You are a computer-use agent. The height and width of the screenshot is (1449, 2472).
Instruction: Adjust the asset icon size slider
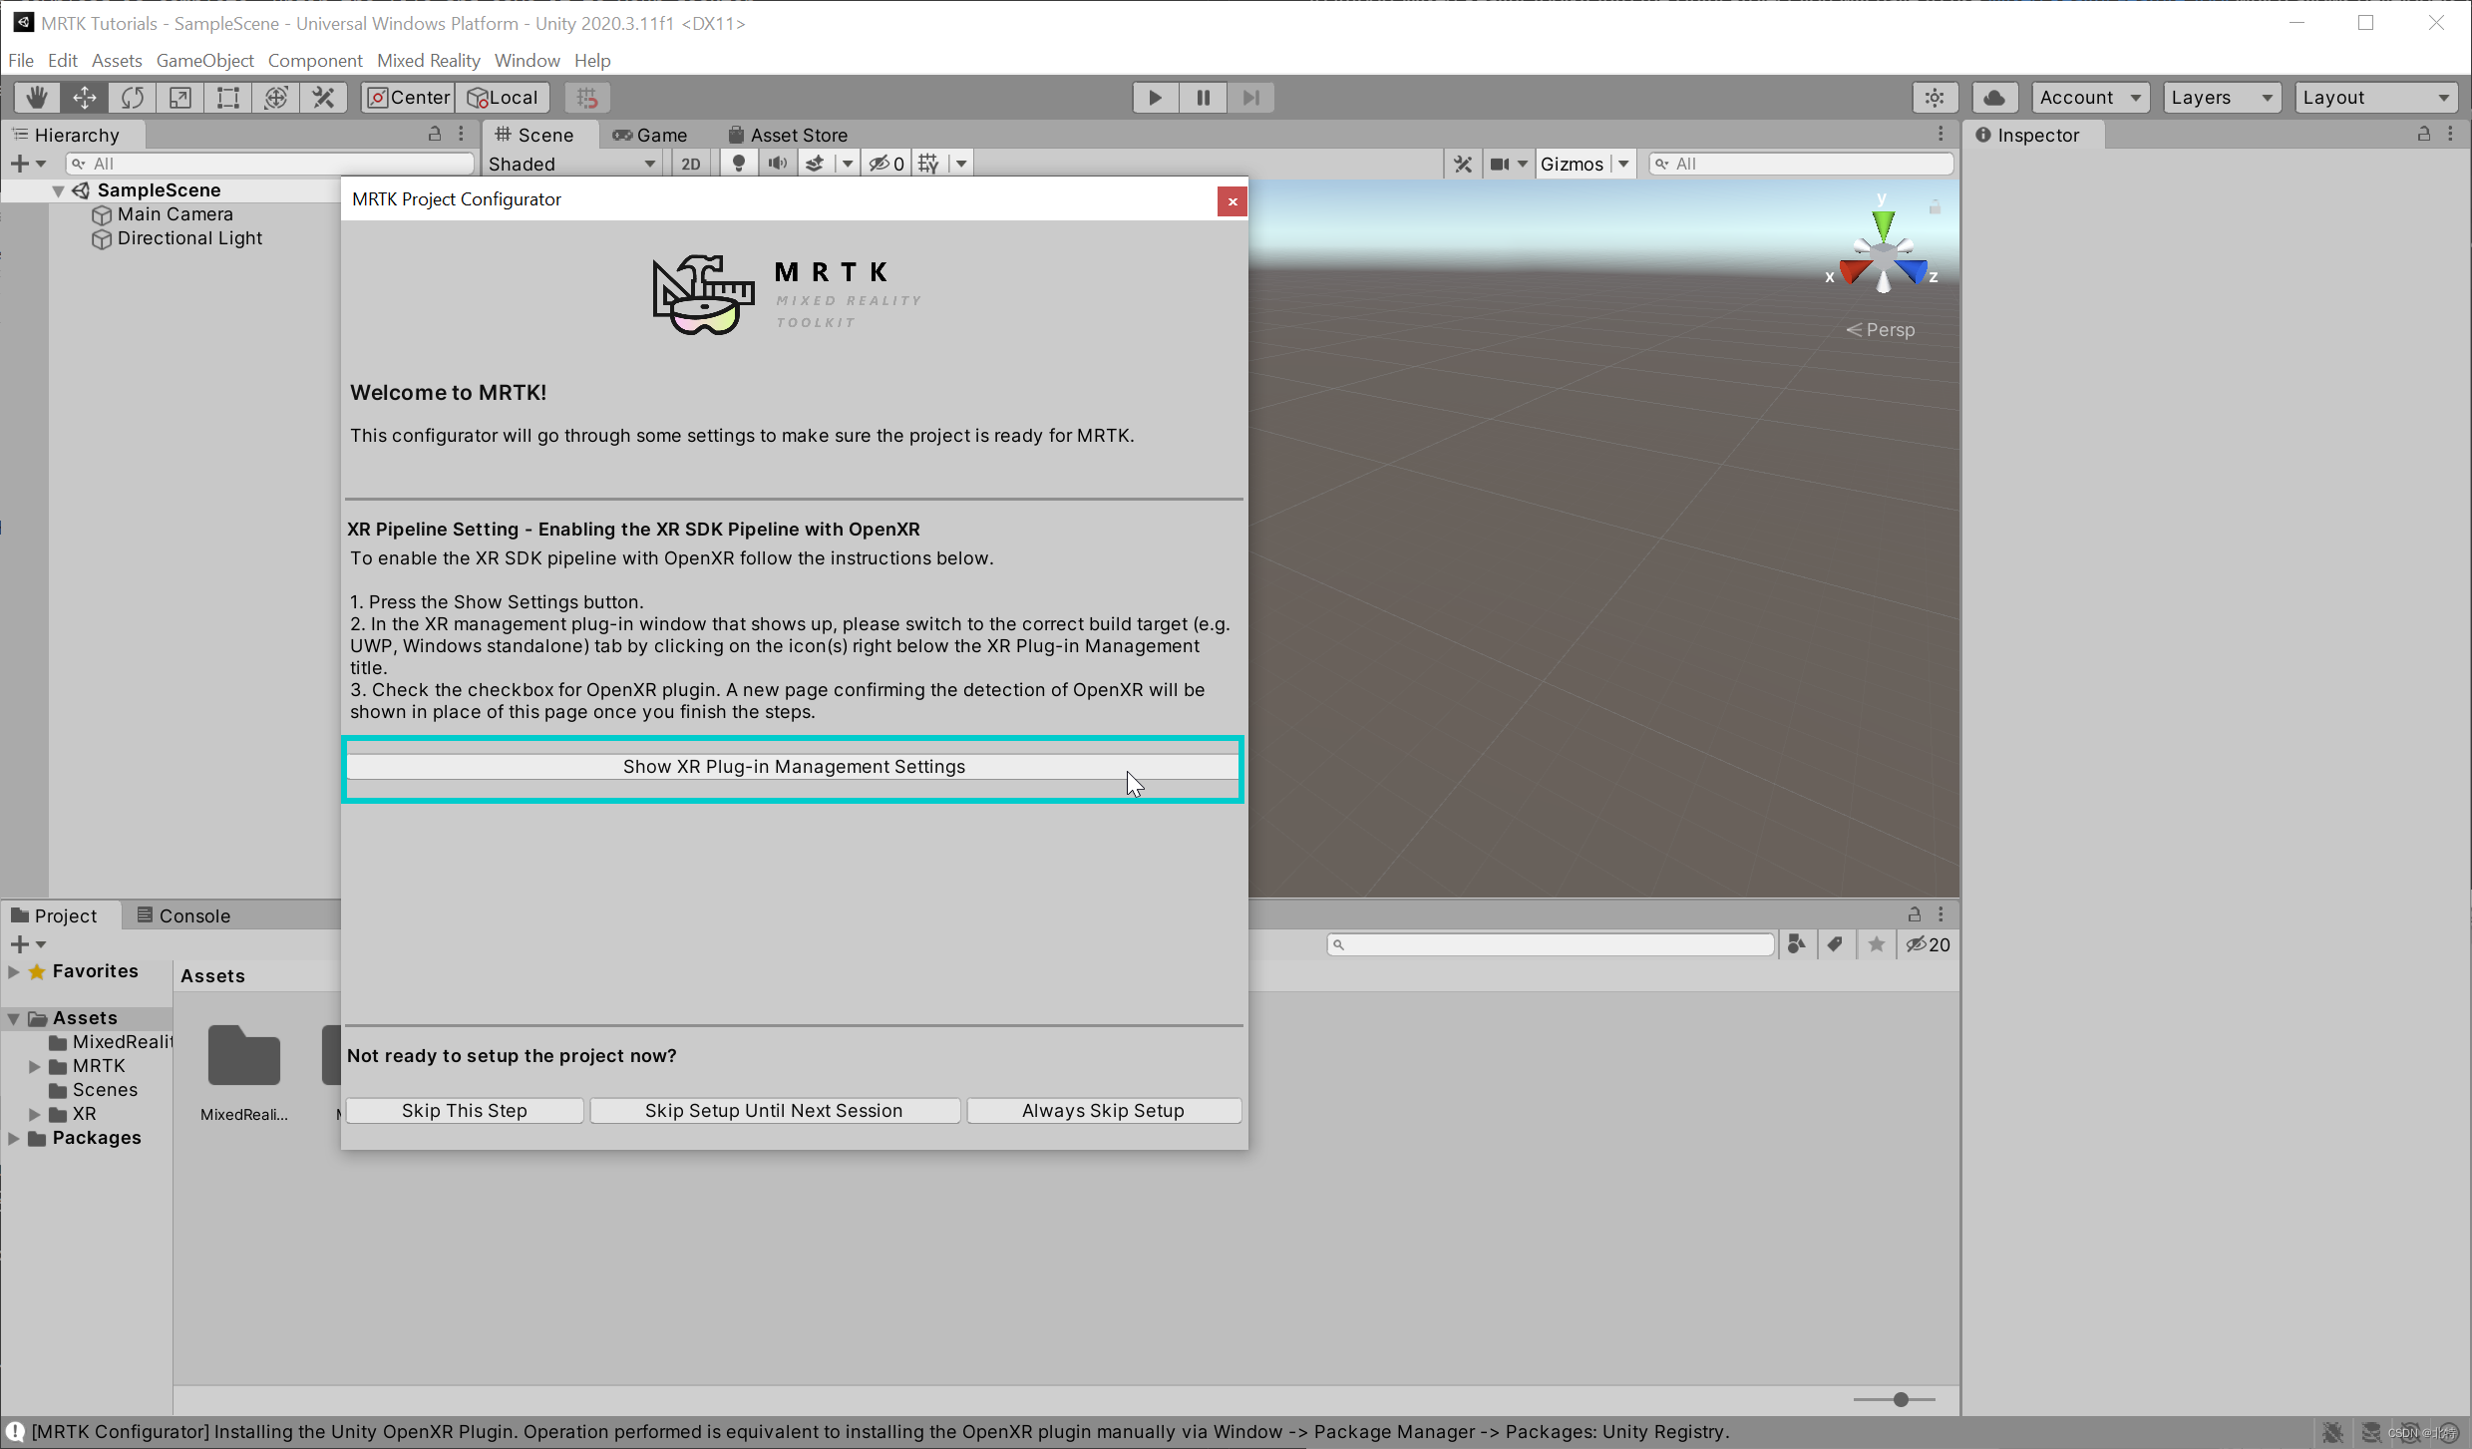(1901, 1400)
